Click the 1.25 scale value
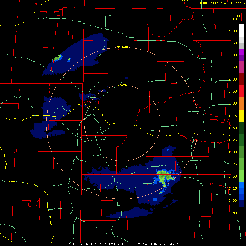Image resolution: width=246 pixels, height=246 pixels. tap(233, 140)
